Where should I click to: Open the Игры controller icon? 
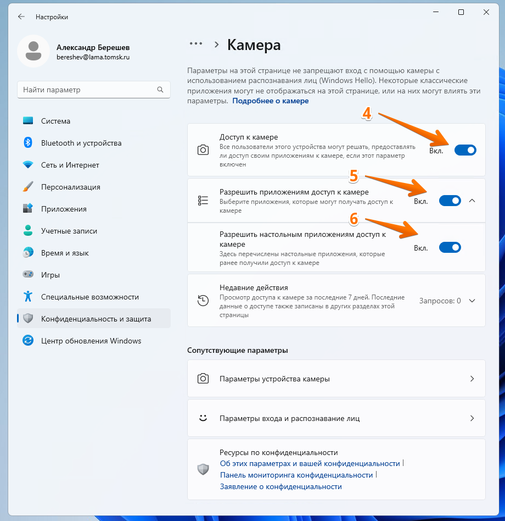pos(28,274)
